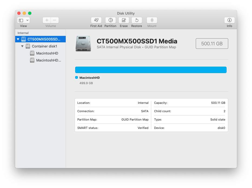Click the Device value disk0

[221, 128]
